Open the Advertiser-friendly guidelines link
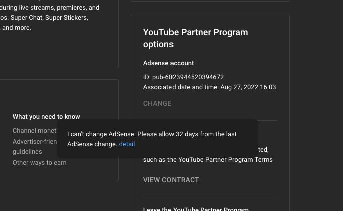 click(x=35, y=147)
